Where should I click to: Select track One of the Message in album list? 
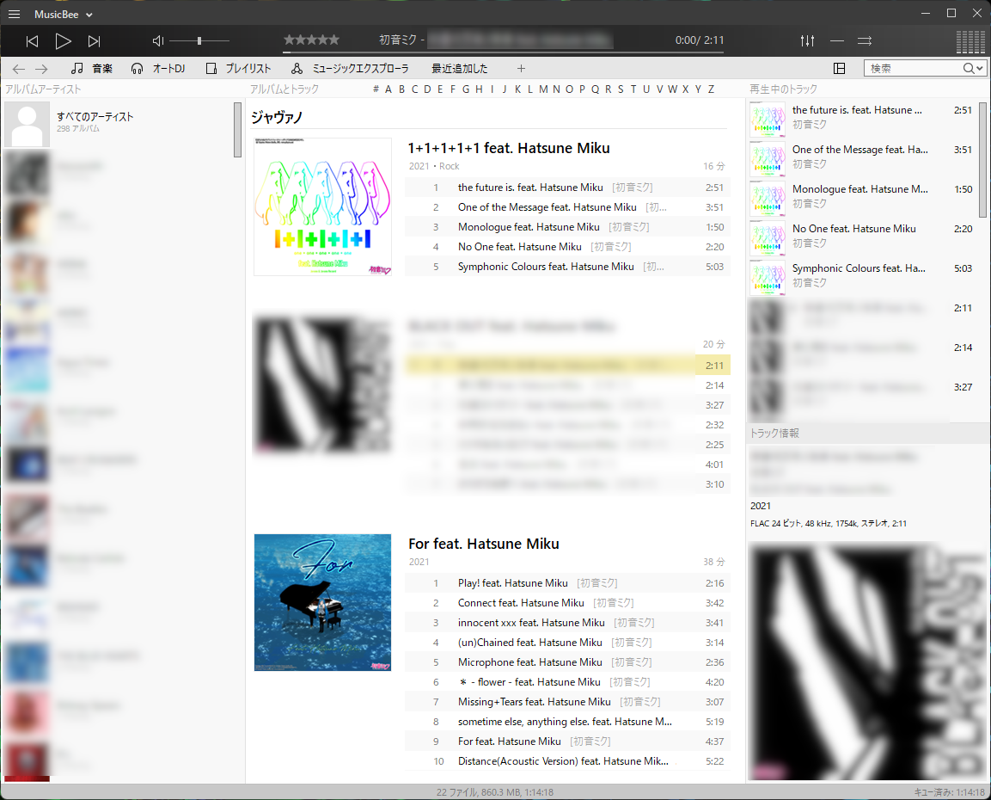tap(567, 207)
